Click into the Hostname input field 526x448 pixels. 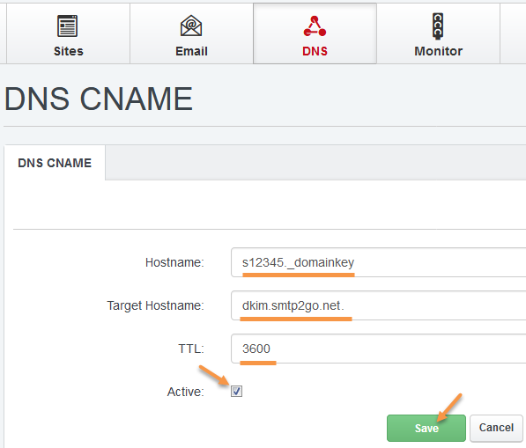coord(378,262)
